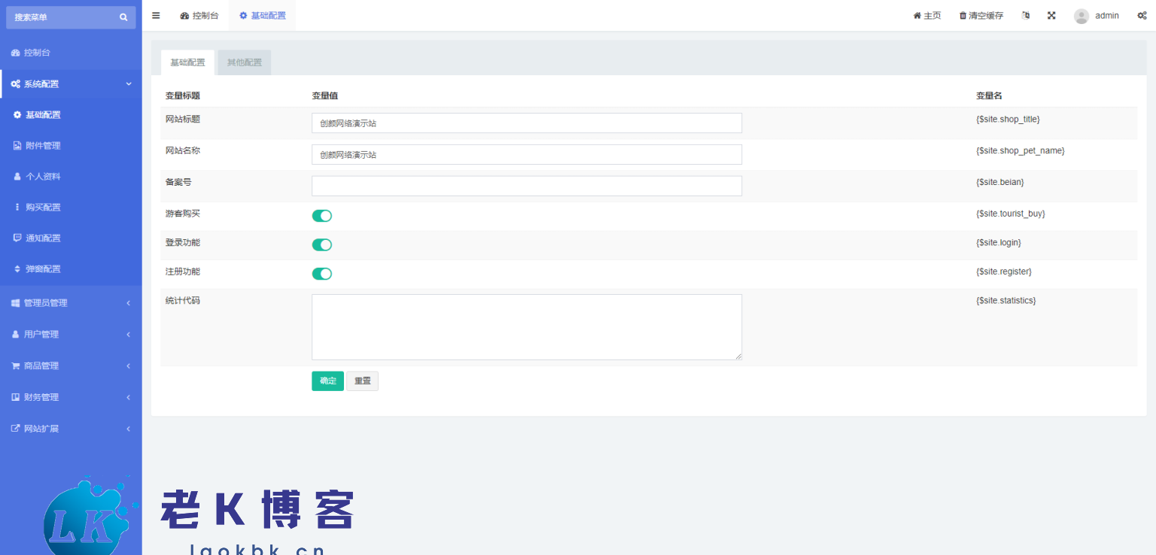
Task: Click the search magnifier icon in sidebar
Action: 123,17
